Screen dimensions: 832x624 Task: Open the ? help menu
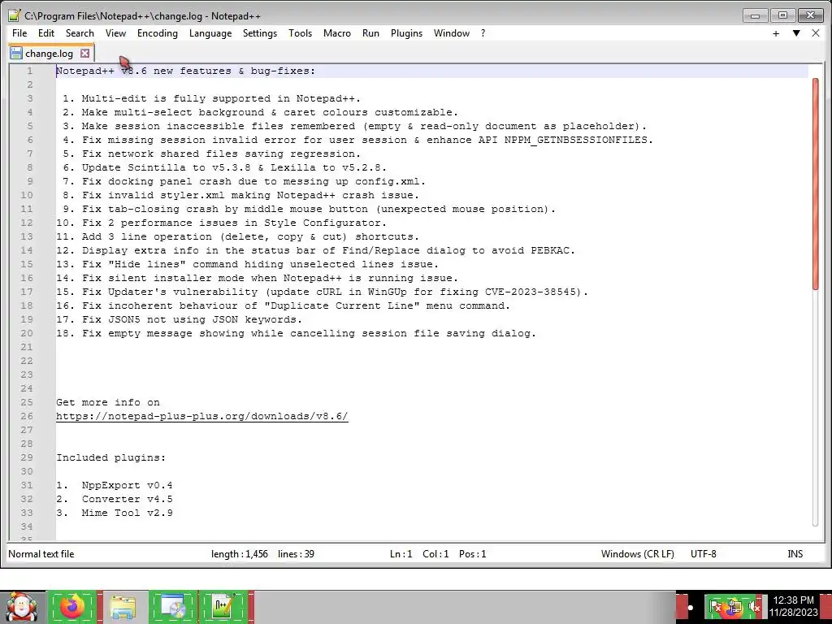coord(483,32)
